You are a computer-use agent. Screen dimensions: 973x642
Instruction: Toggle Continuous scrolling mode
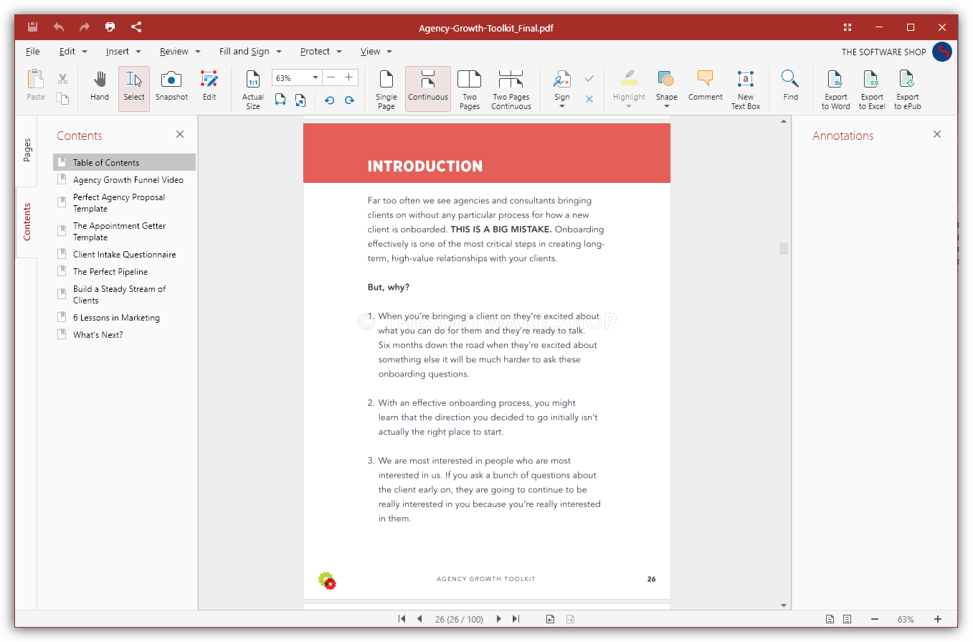427,88
